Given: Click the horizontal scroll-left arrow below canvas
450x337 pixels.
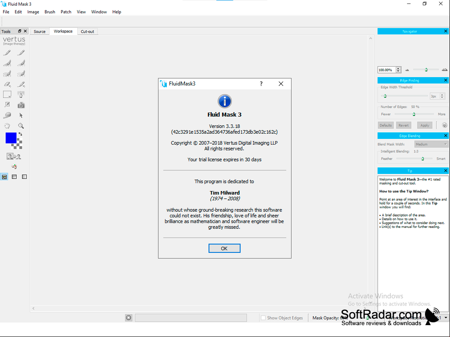Looking at the screenshot, I should (x=33, y=309).
